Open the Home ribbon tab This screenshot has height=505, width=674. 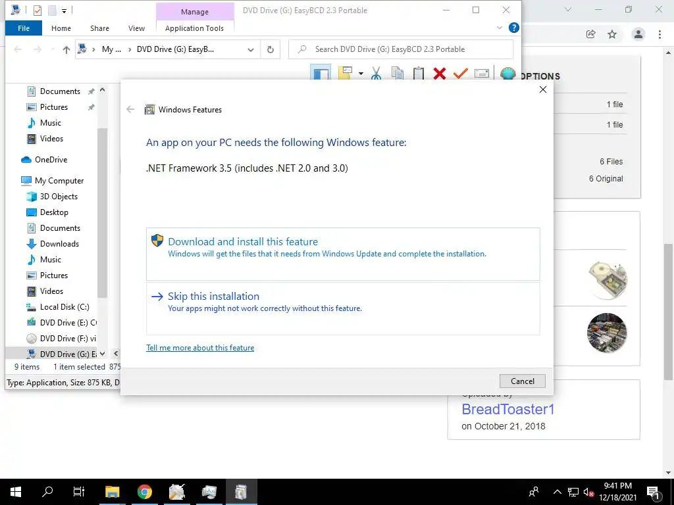61,28
